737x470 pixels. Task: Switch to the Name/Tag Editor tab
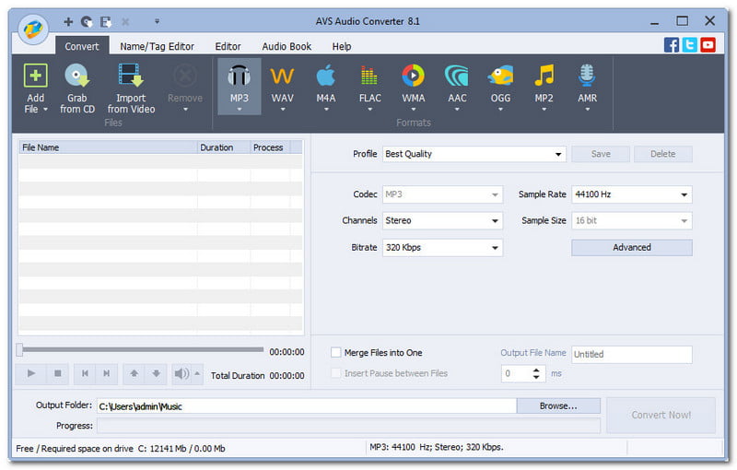point(157,46)
